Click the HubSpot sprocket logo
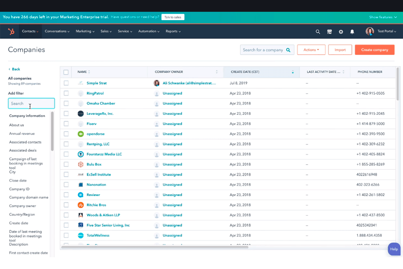Viewport: 403px width, 269px height. tap(10, 31)
